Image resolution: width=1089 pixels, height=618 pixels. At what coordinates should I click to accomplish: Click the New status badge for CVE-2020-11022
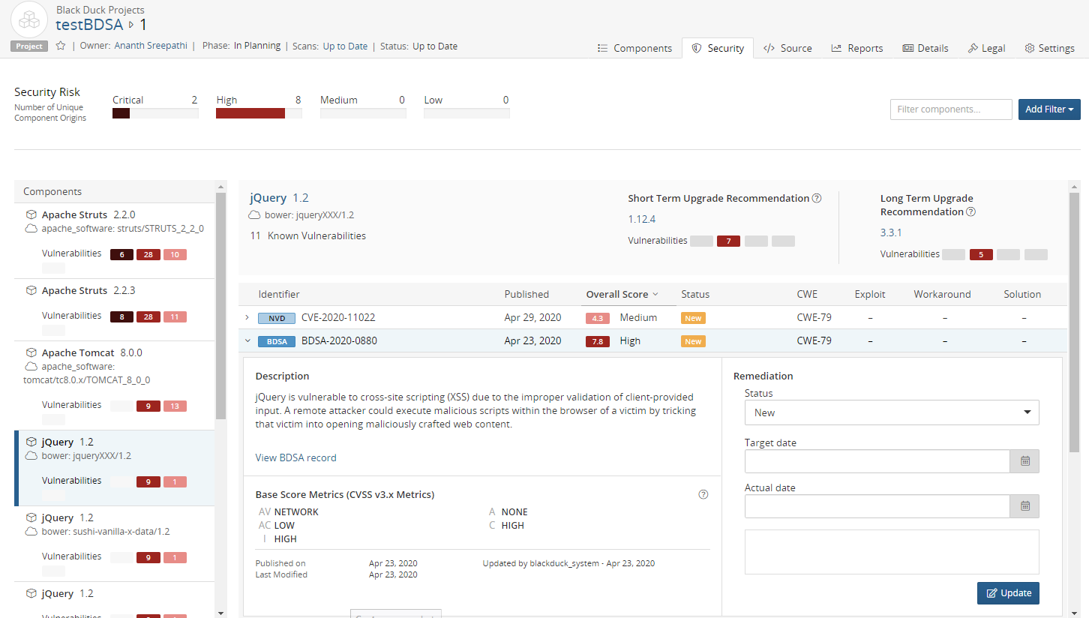pyautogui.click(x=693, y=318)
